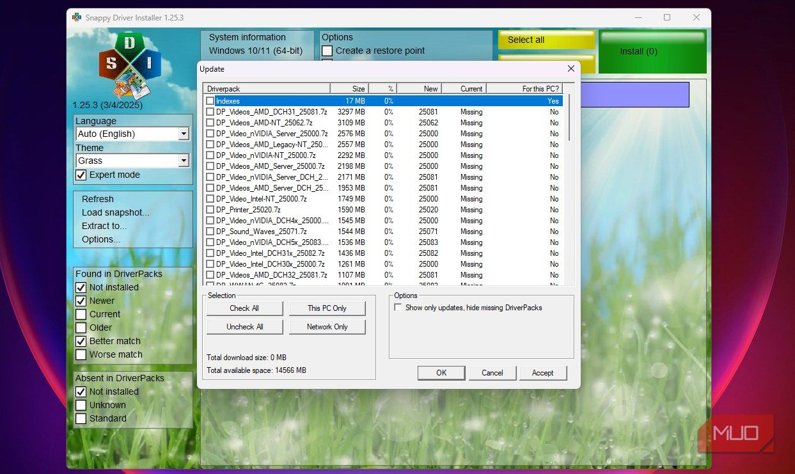Check DP_Videos_AMD_DCH31_25081.7z row checkbox
This screenshot has width=795, height=474.
click(210, 112)
